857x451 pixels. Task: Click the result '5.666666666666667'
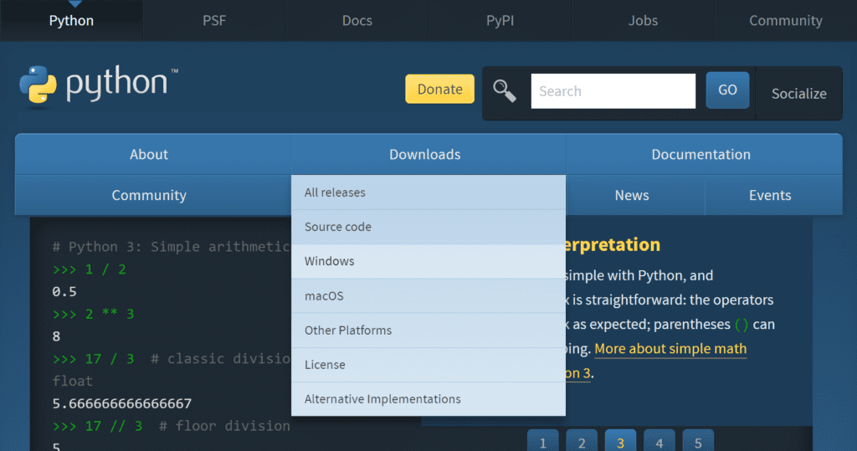[122, 403]
